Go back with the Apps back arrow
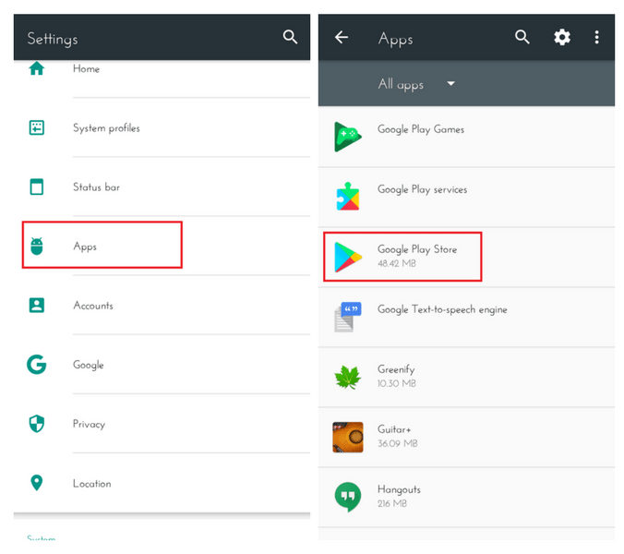Screen dimensions: 624x554 pyautogui.click(x=342, y=38)
